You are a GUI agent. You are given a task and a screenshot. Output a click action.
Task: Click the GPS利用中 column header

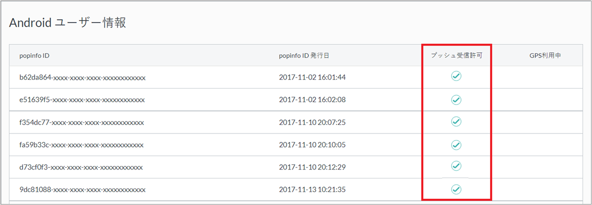tap(545, 55)
